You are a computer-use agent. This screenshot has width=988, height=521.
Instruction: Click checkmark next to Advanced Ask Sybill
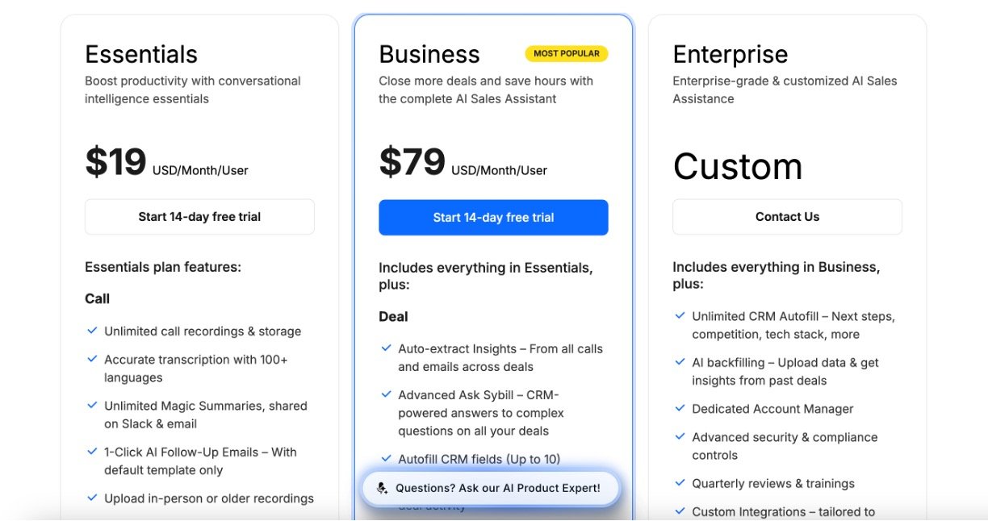[x=387, y=395]
